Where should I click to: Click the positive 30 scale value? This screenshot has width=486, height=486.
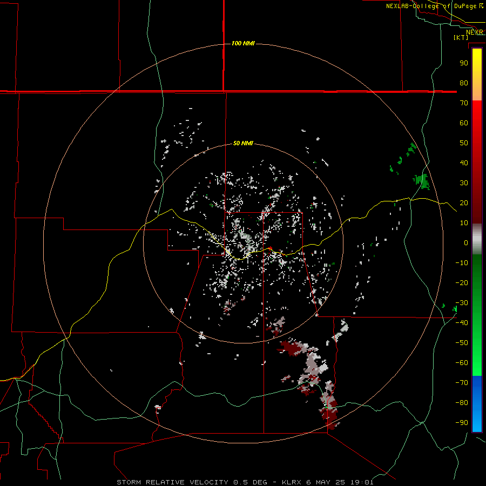click(x=464, y=183)
